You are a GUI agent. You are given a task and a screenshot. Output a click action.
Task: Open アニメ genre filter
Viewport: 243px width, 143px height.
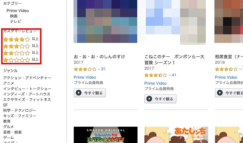pyautogui.click(x=9, y=83)
